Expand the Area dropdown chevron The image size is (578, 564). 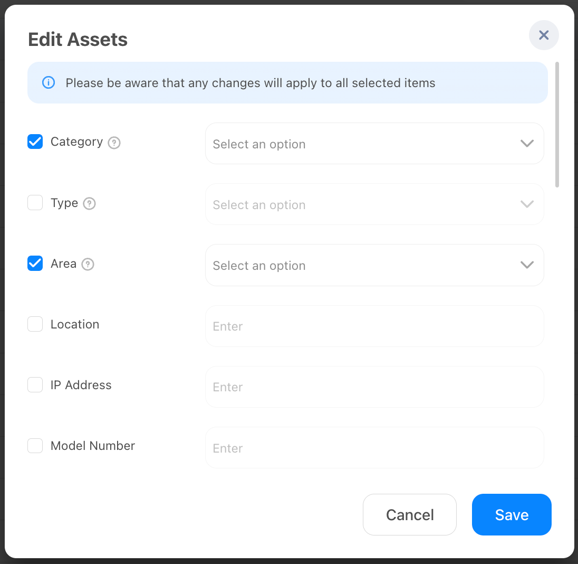527,265
